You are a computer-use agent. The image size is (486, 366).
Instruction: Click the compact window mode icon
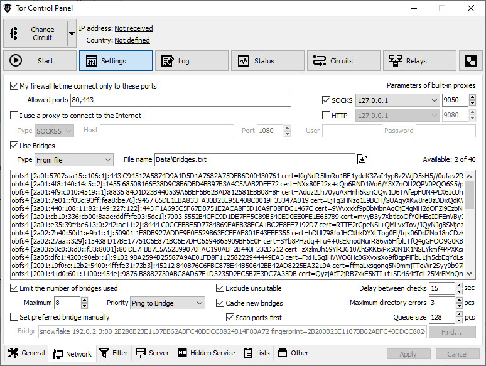(x=471, y=61)
